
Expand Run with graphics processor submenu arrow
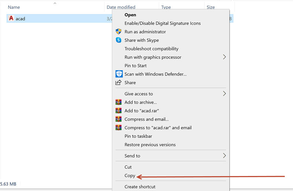click(x=225, y=57)
